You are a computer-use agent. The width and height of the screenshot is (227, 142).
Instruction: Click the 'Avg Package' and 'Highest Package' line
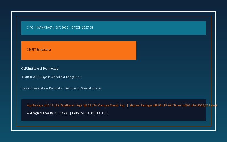pos(122,105)
